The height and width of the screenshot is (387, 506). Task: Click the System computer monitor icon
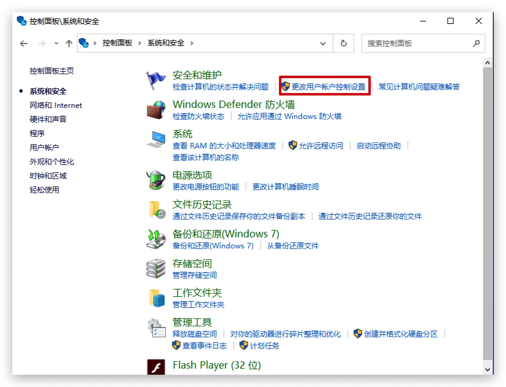156,139
